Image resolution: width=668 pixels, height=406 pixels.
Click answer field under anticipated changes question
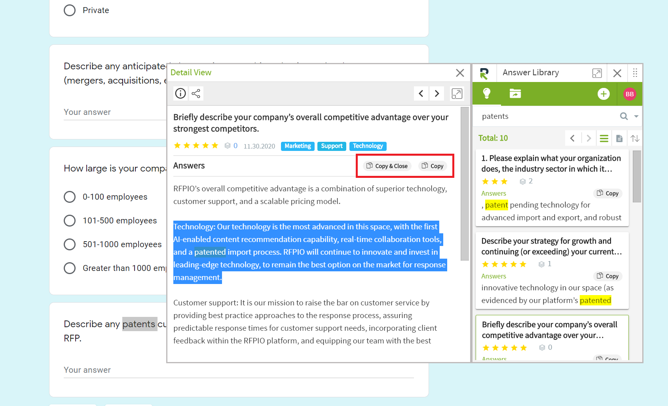tap(115, 112)
